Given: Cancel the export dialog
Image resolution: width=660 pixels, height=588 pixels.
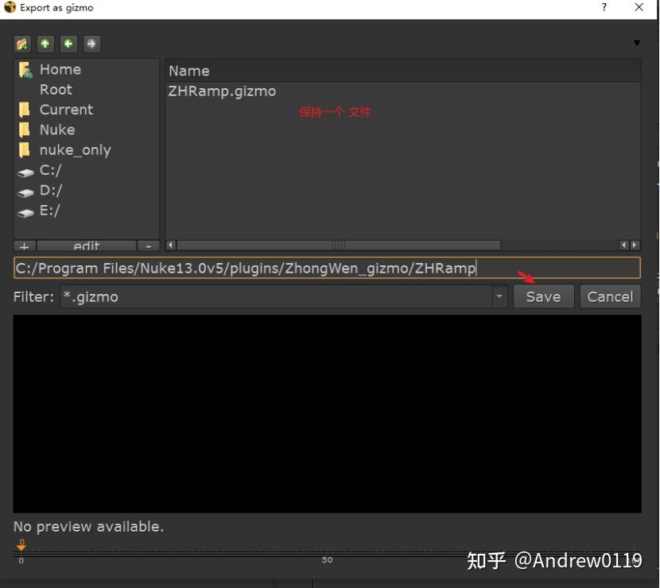Looking at the screenshot, I should 610,296.
